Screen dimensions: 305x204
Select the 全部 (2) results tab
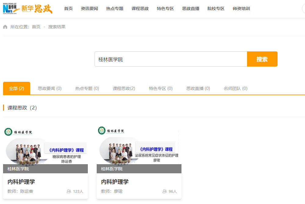click(16, 88)
